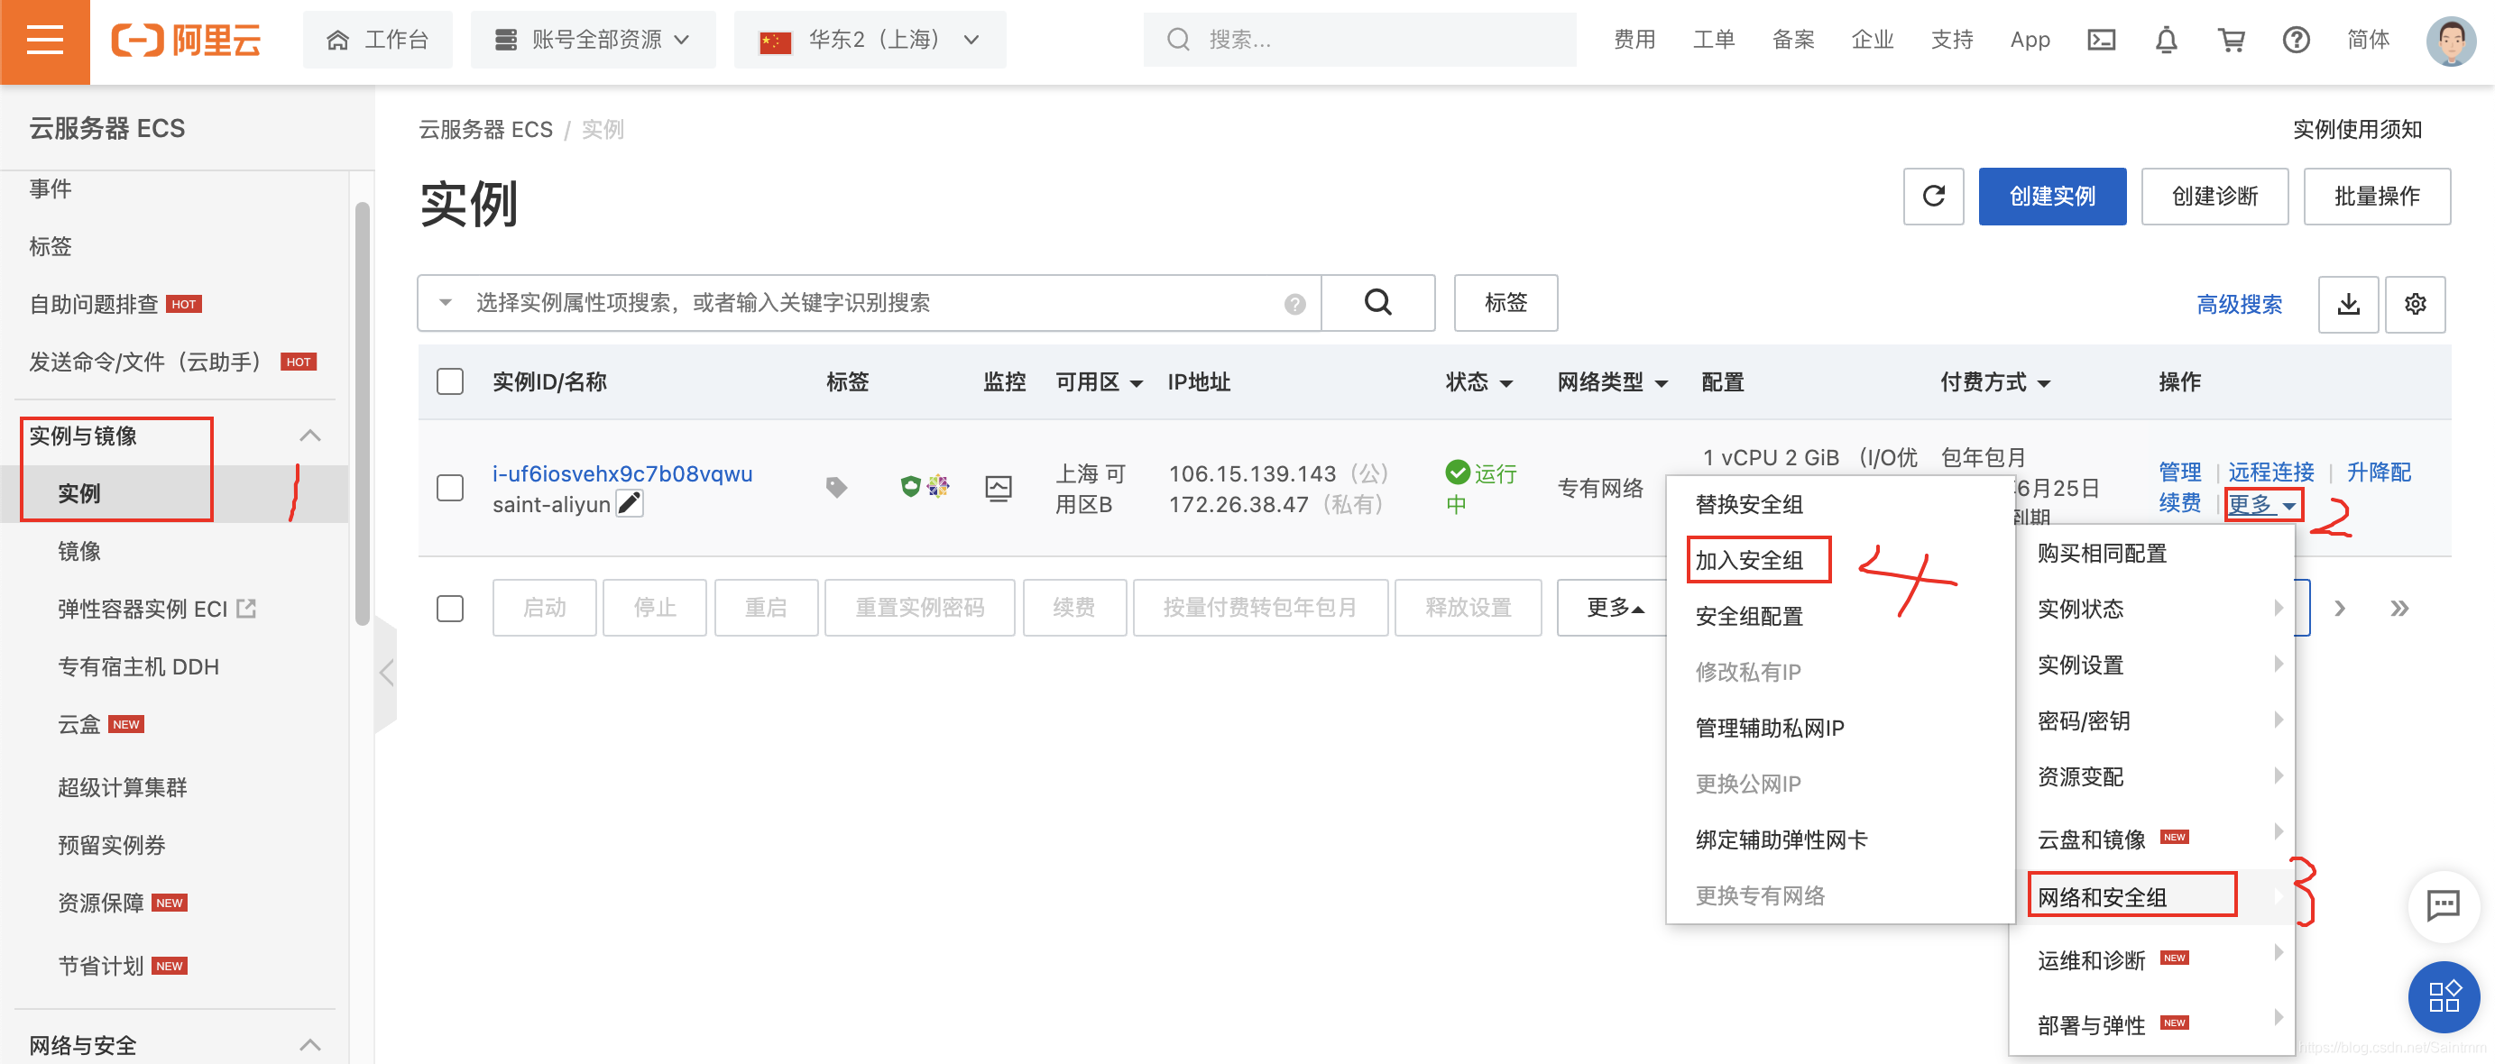2495x1064 pixels.
Task: Open shopping cart icon
Action: coord(2231,40)
